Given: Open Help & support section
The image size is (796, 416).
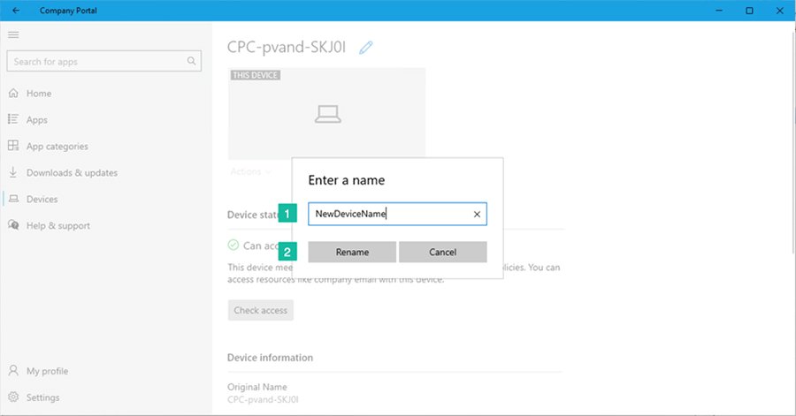Looking at the screenshot, I should [57, 226].
